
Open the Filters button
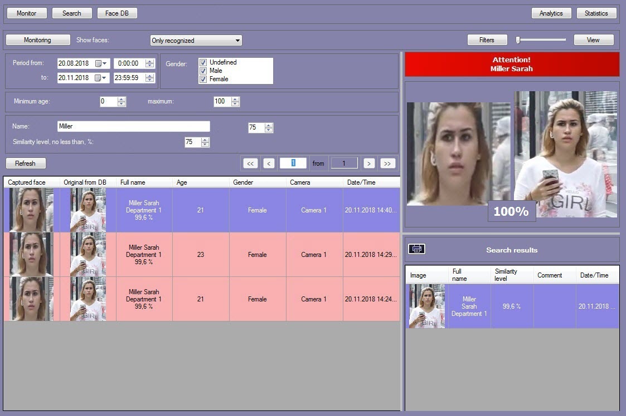[x=487, y=40]
